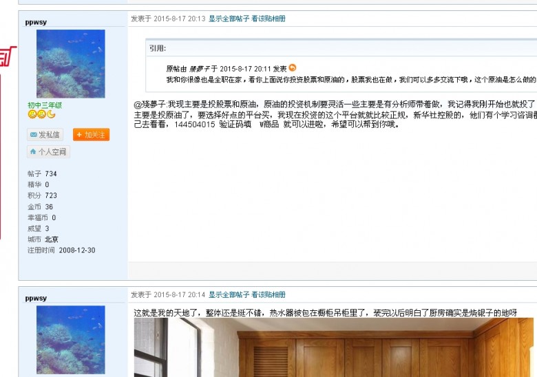Click the 初中三年级 user rank label
Screen dimensions: 537x377
45,105
